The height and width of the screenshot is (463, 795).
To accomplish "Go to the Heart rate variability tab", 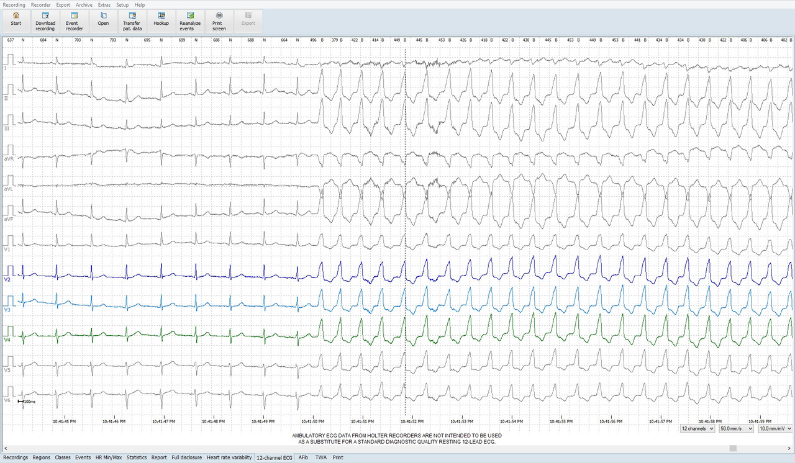I will coord(229,457).
